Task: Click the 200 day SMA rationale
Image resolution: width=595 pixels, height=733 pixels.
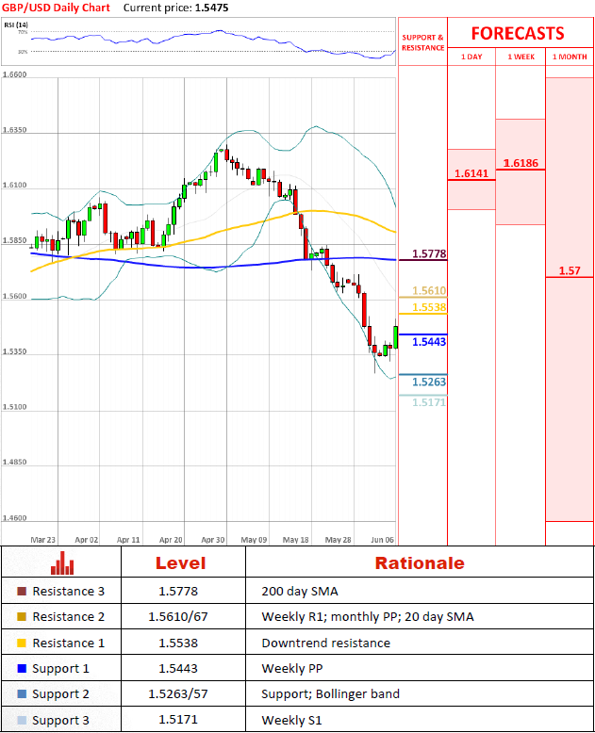Action: (x=300, y=592)
